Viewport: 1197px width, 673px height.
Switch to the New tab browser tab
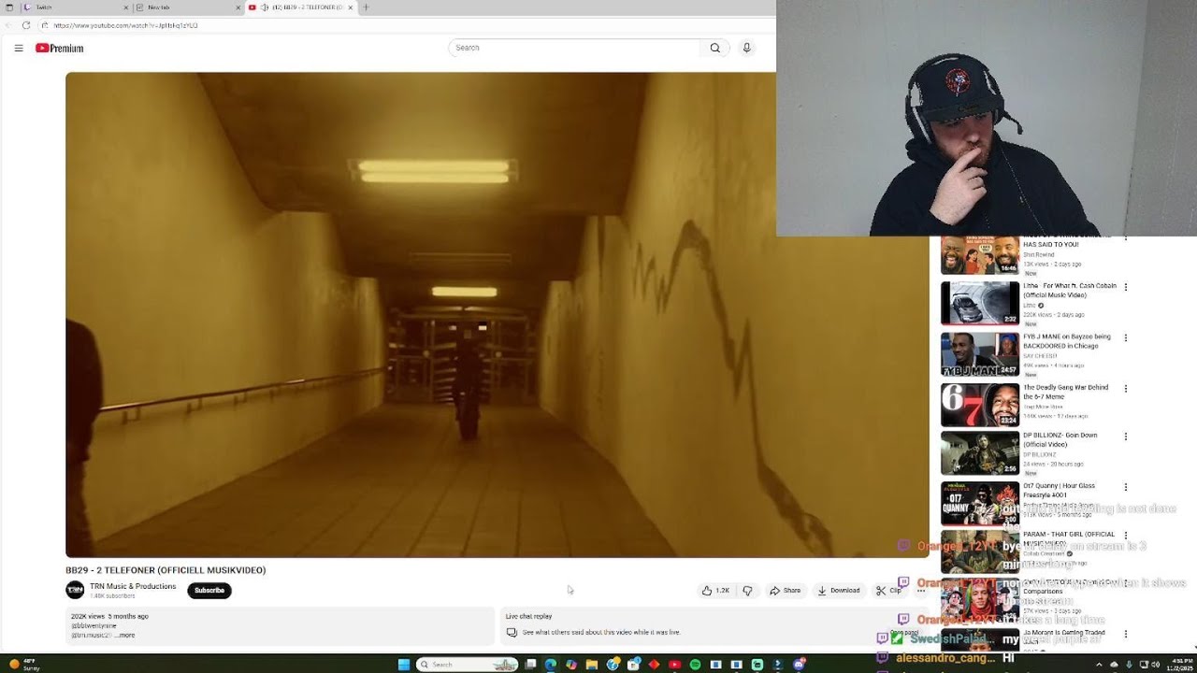[x=189, y=7]
